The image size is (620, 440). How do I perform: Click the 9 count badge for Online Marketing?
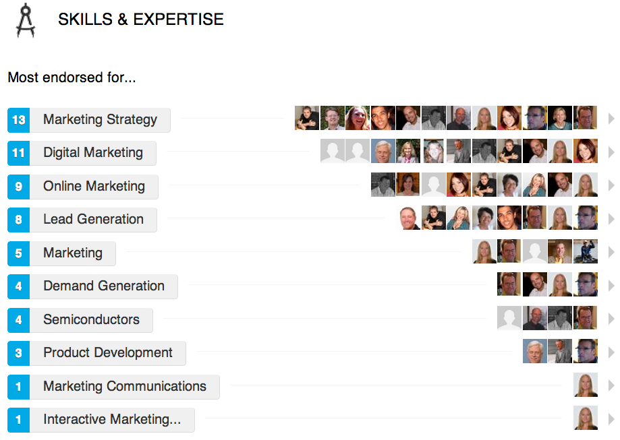[x=19, y=187]
